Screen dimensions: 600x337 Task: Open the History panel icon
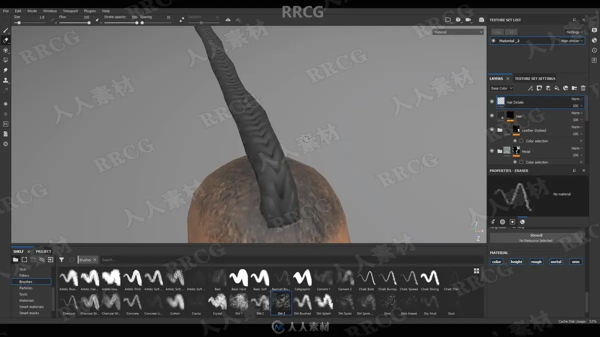pos(594,50)
